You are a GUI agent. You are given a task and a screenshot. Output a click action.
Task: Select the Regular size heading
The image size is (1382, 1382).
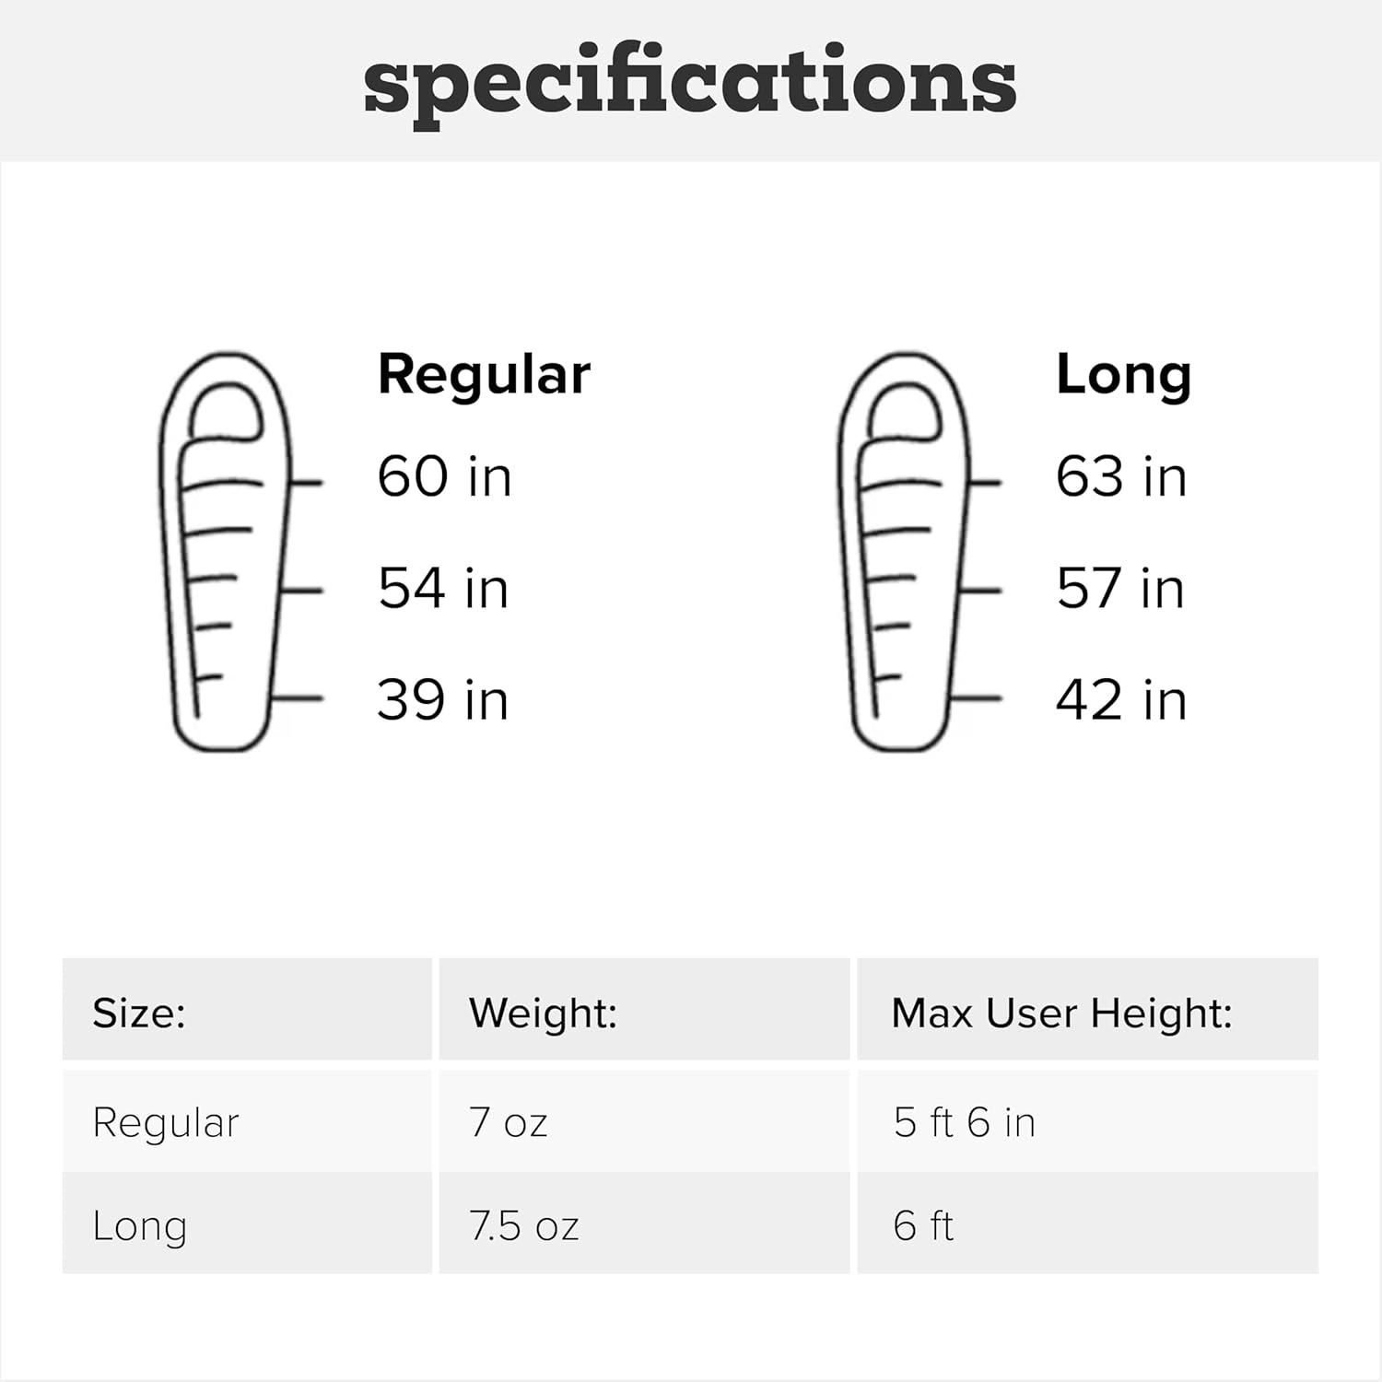pos(484,375)
